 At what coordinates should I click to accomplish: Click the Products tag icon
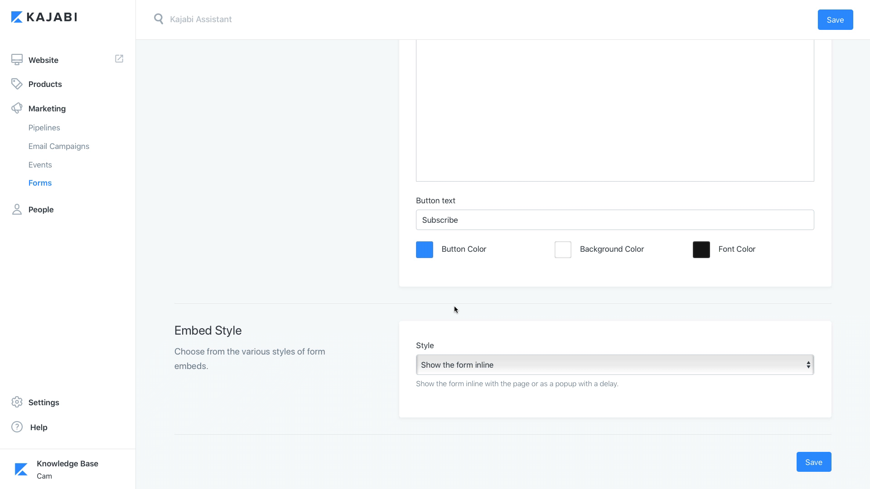[17, 84]
